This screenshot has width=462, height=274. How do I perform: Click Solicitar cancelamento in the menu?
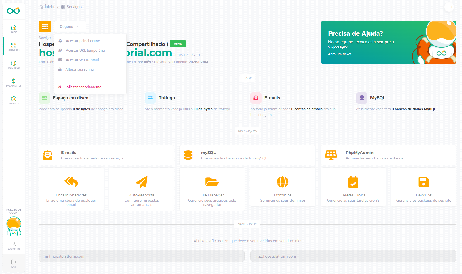pos(83,87)
